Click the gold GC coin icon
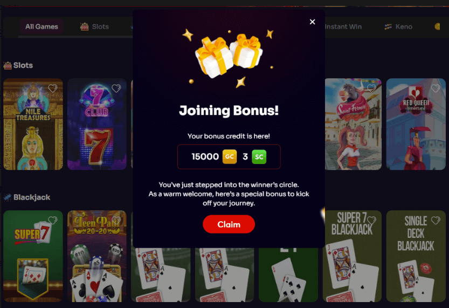 (x=230, y=156)
